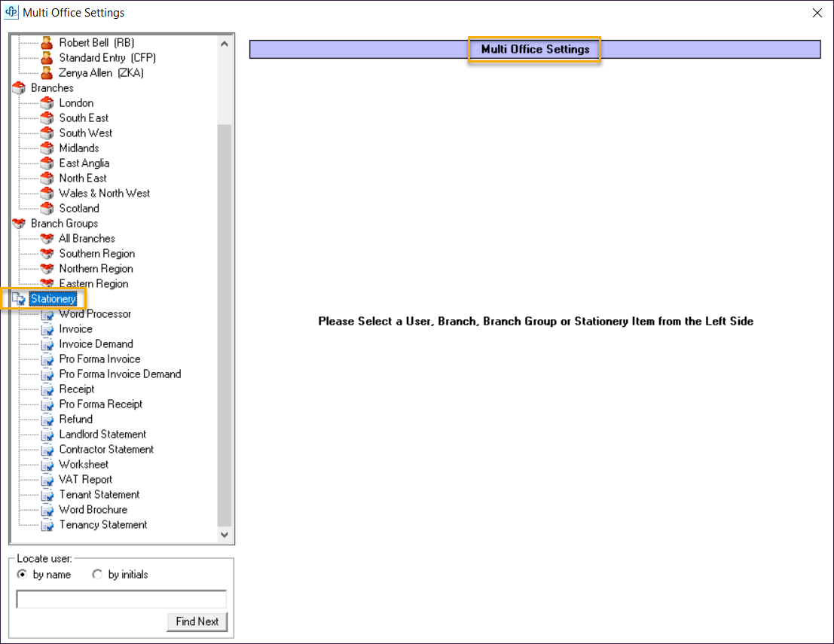Select the Scotland branch
Screen dimensions: 834x644
[x=79, y=208]
